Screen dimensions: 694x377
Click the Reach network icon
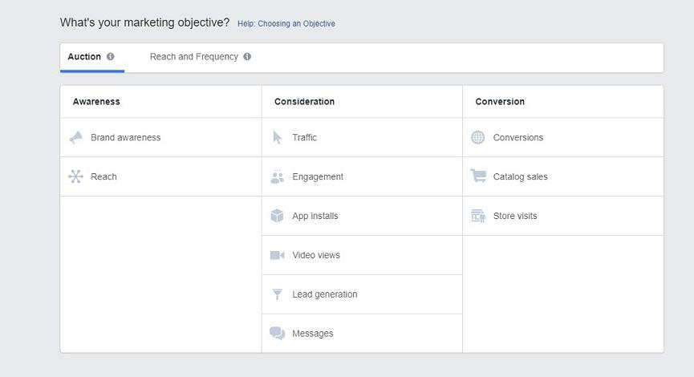(x=76, y=176)
